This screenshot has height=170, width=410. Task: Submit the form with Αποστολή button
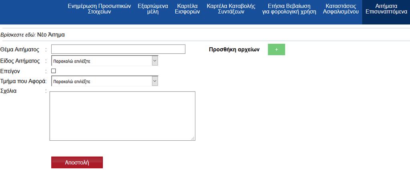tap(77, 162)
